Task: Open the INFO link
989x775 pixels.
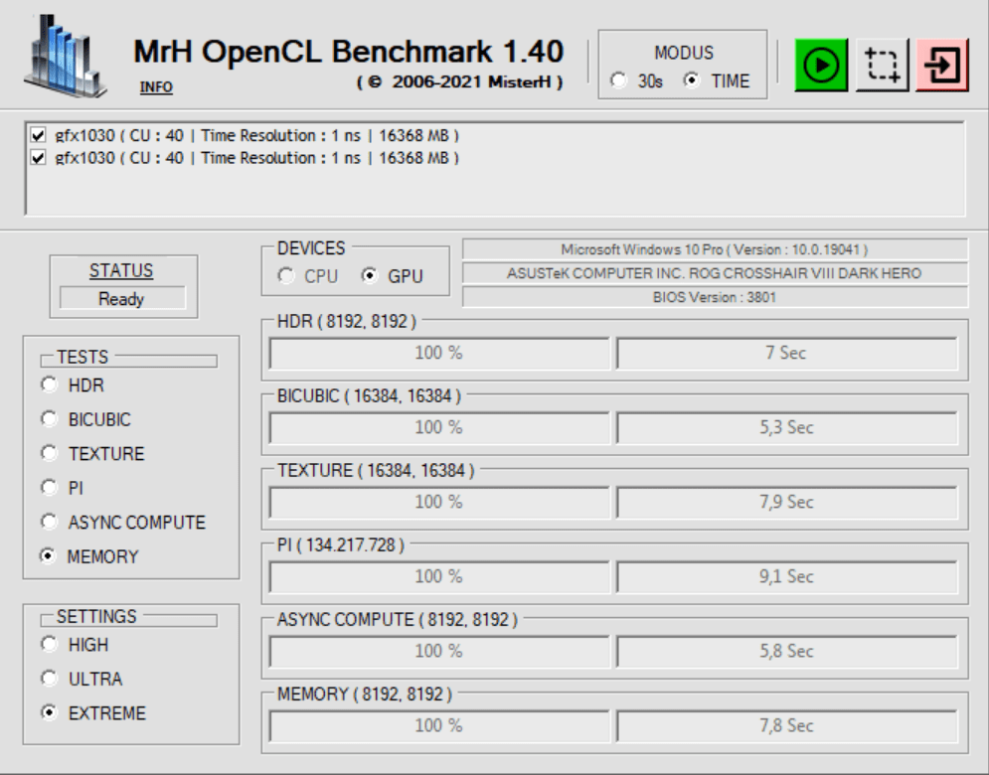Action: [x=156, y=87]
